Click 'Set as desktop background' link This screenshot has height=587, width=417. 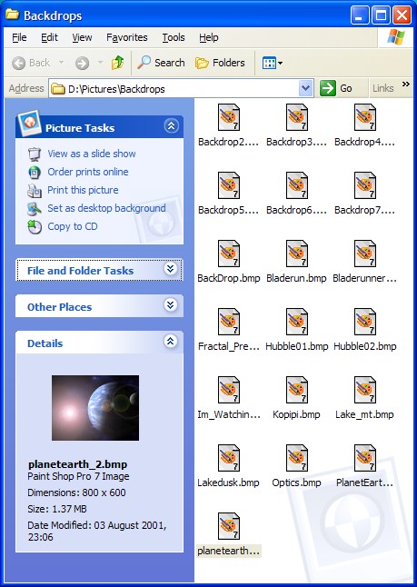[106, 208]
